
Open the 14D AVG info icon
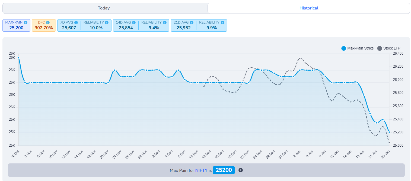[133, 22]
